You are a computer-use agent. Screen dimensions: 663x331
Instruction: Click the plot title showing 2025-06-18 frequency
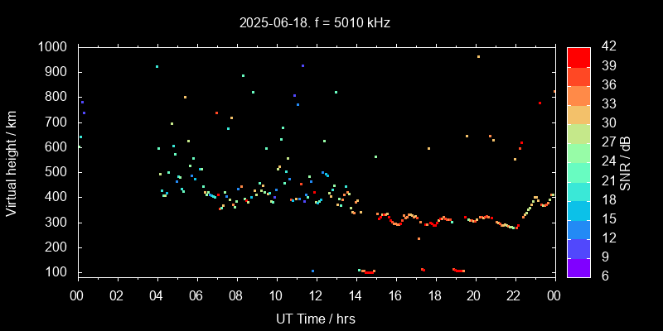315,23
